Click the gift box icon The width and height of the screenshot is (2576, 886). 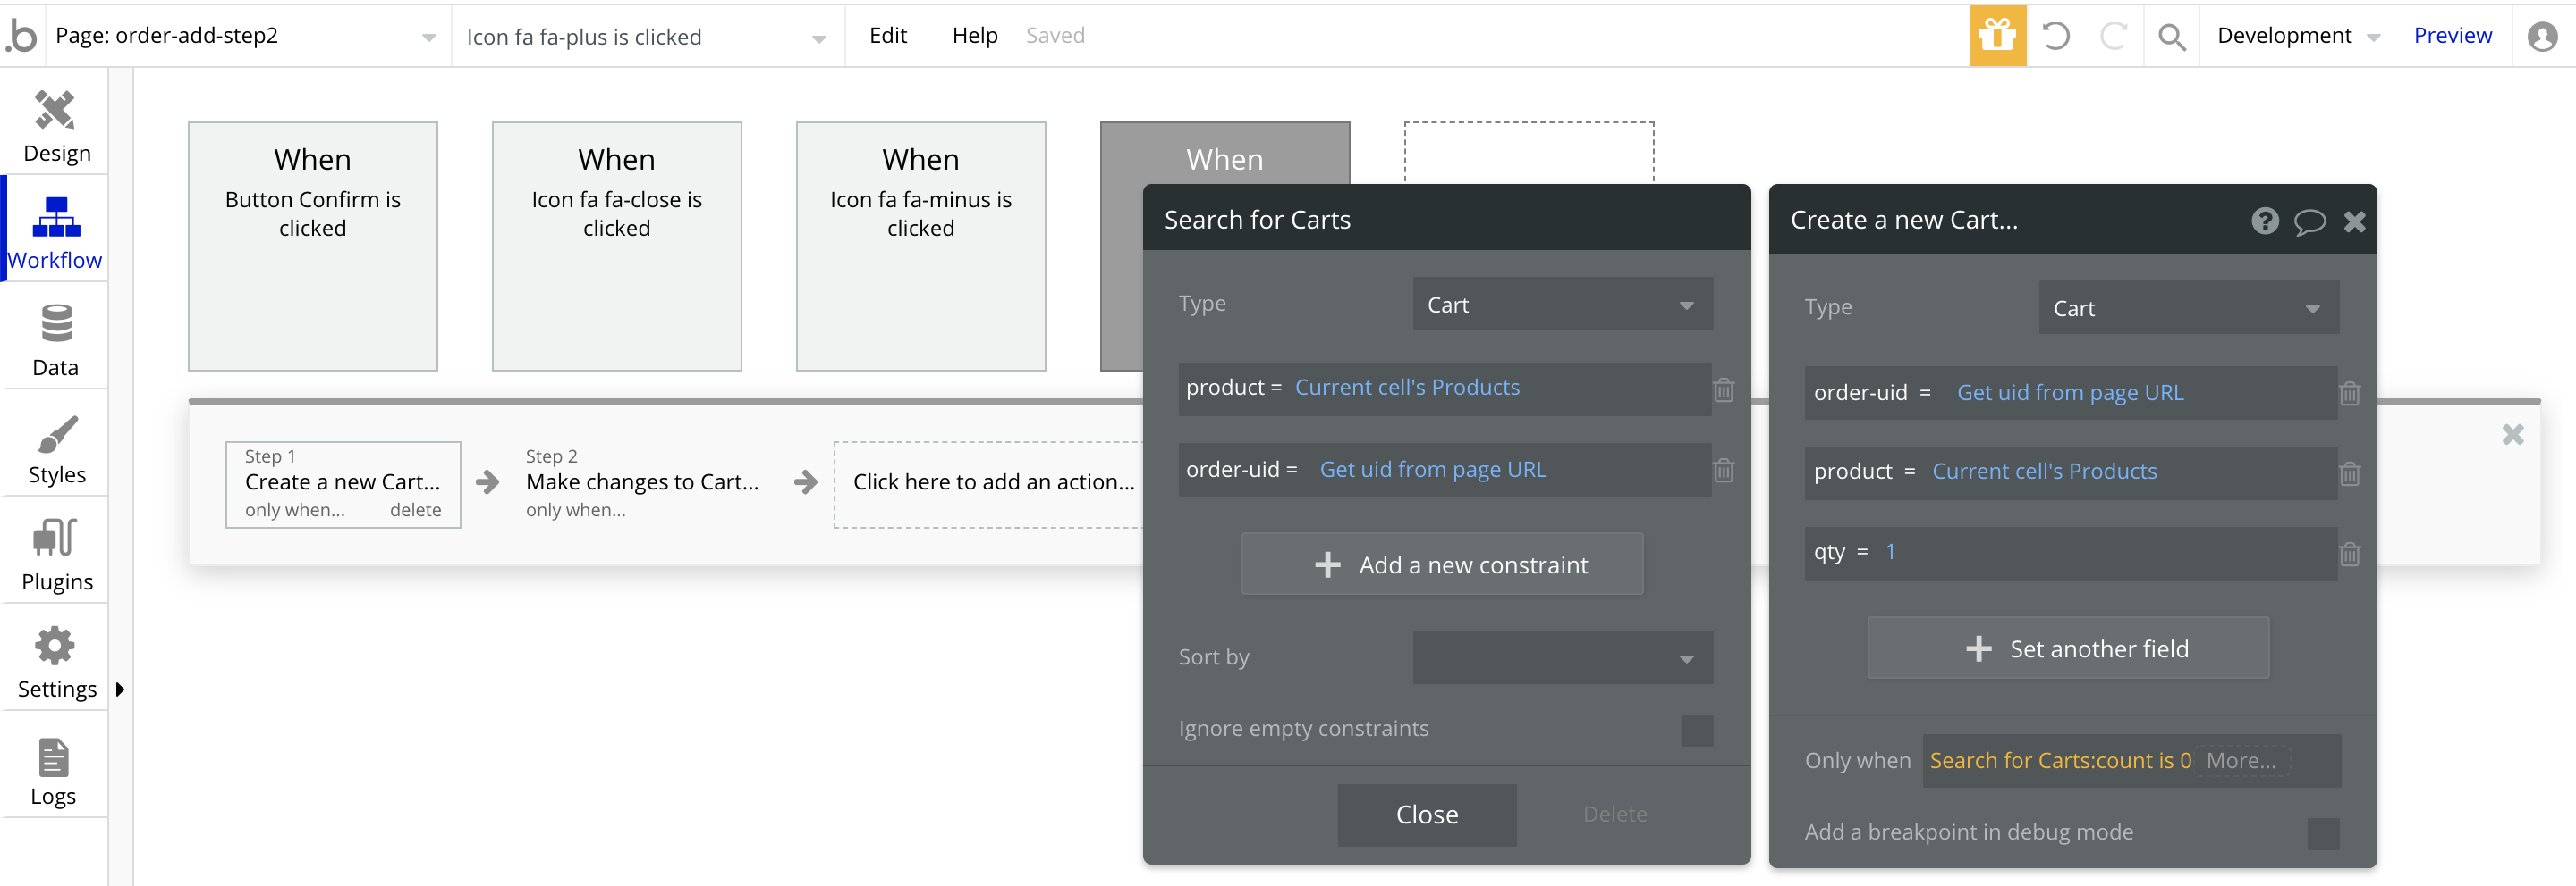[1996, 36]
